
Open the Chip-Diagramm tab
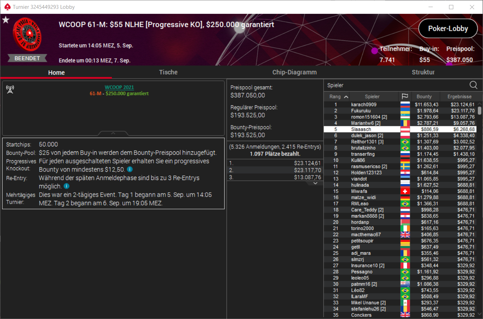(294, 72)
